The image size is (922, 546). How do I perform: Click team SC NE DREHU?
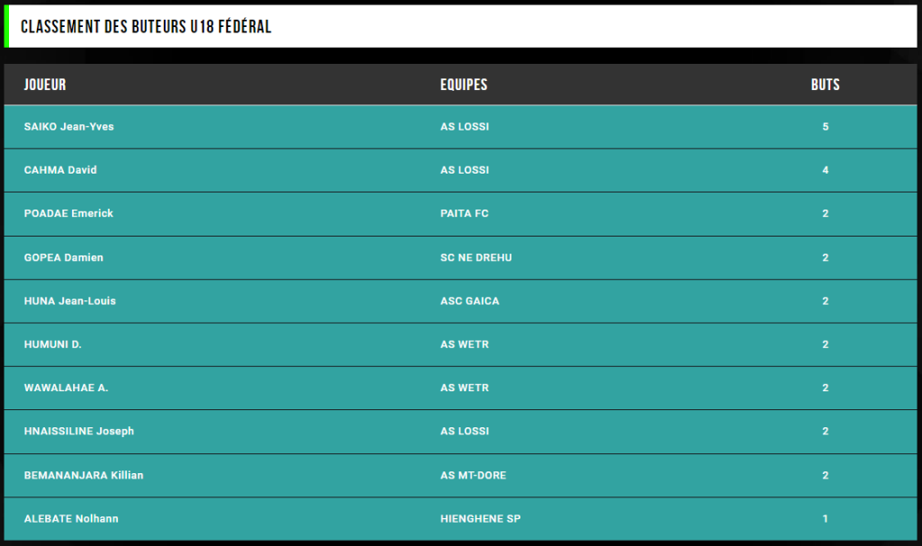[476, 257]
